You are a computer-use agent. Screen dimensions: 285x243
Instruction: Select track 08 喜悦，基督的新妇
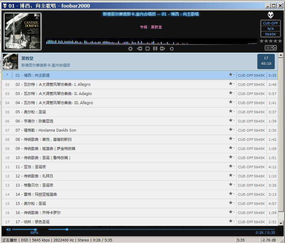pyautogui.click(x=140, y=140)
